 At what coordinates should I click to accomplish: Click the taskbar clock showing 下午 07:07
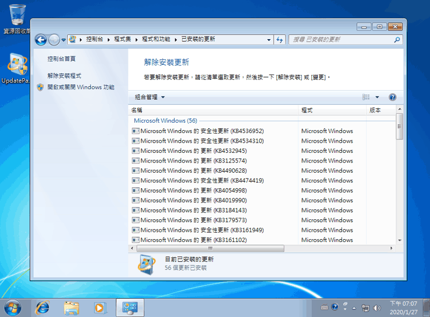coord(404,308)
